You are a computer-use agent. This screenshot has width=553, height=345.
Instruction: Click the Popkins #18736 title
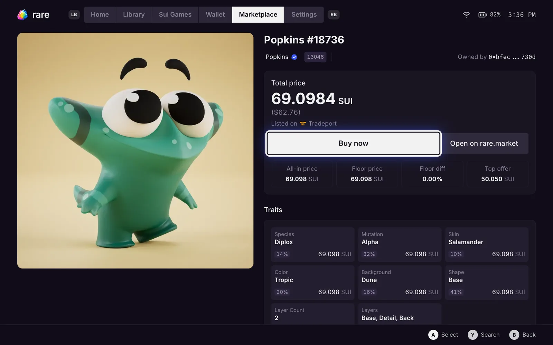[304, 40]
